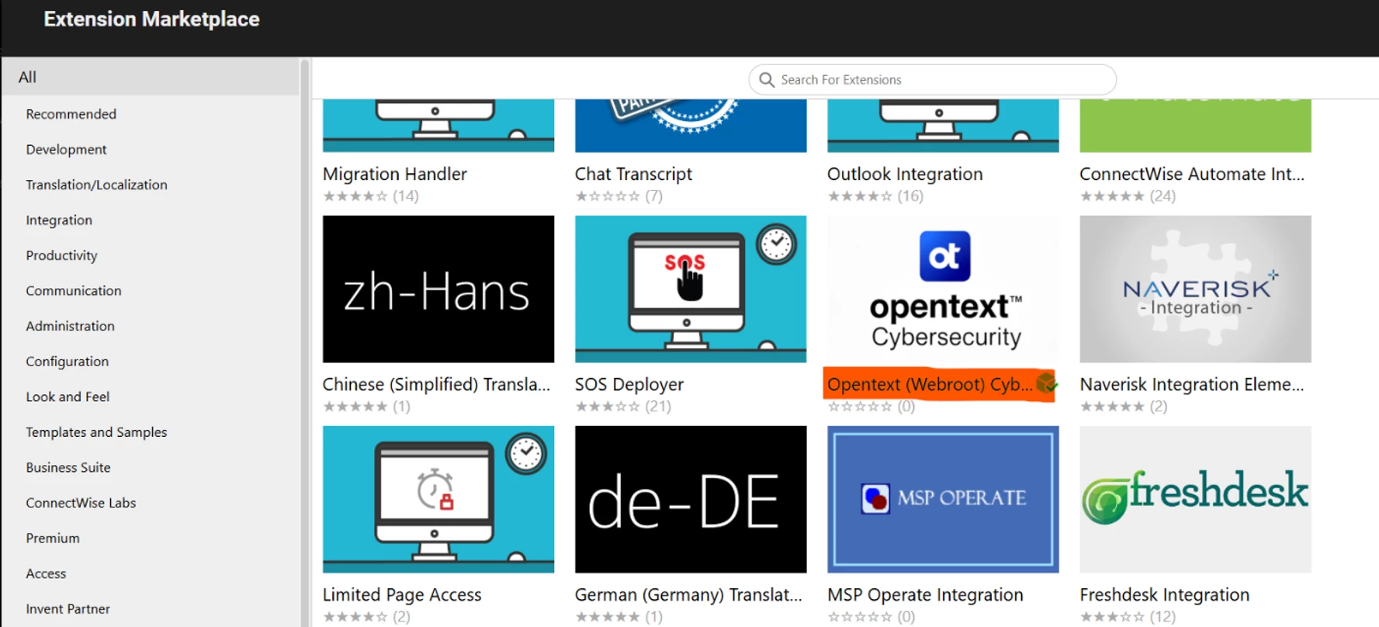Open the Premium category
The width and height of the screenshot is (1379, 627).
click(53, 539)
